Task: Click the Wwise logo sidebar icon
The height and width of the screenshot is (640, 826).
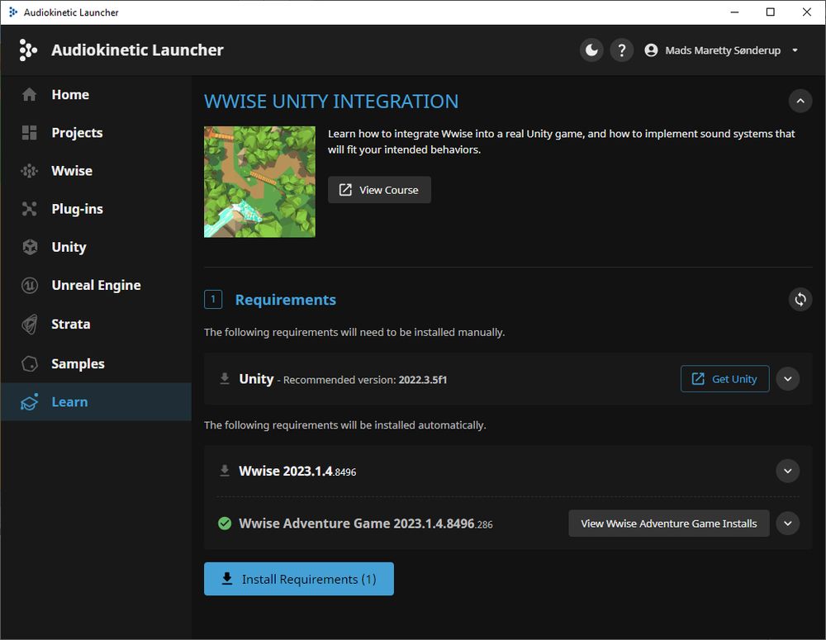Action: 30,171
